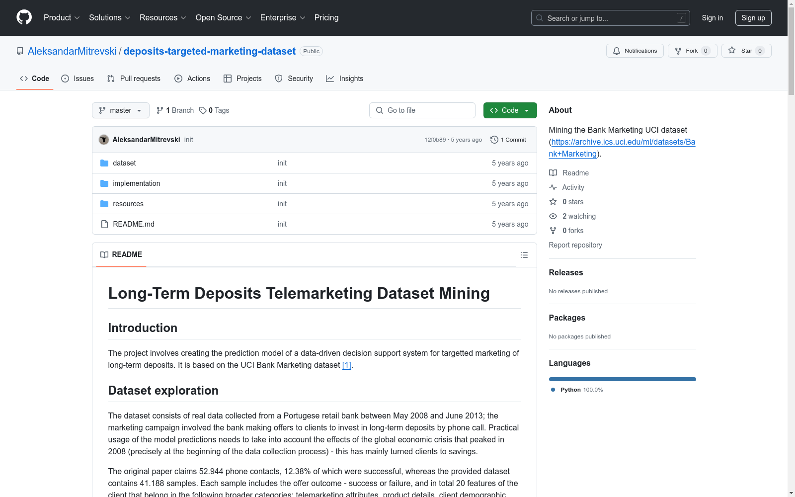Viewport: 795px width, 497px height.
Task: Expand the Solutions menu
Action: [x=110, y=18]
